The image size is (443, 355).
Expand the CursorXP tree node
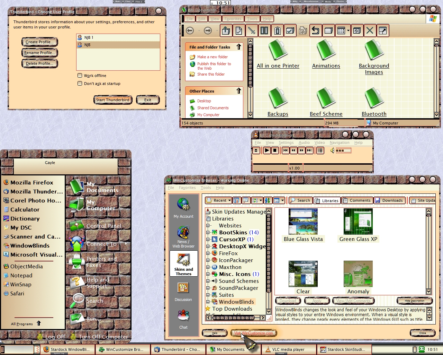(x=208, y=239)
